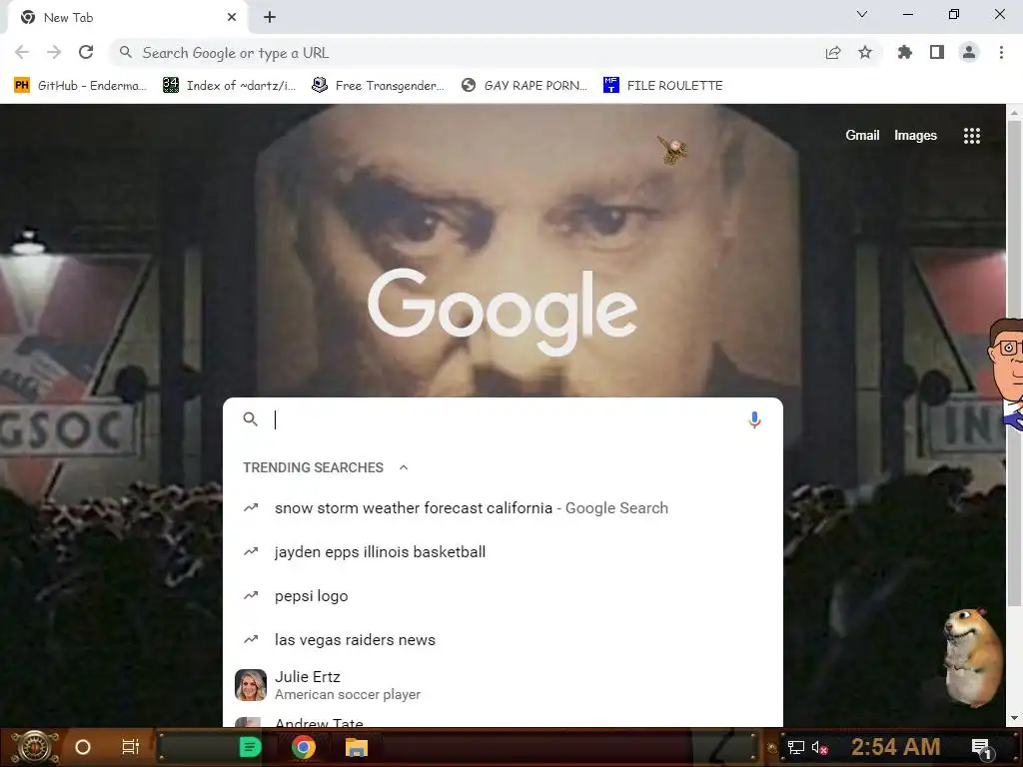The image size is (1023, 767).
Task: Open the green notes app on taskbar
Action: [250, 747]
